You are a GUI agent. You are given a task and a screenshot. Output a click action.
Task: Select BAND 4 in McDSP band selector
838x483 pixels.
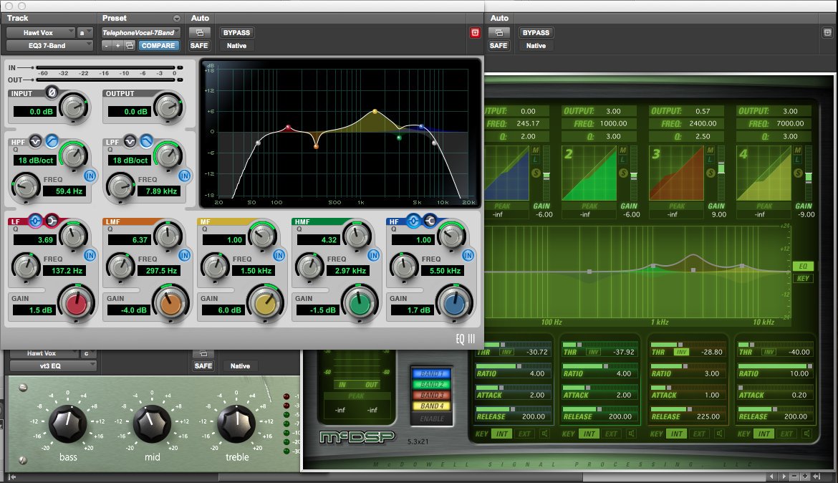(432, 406)
